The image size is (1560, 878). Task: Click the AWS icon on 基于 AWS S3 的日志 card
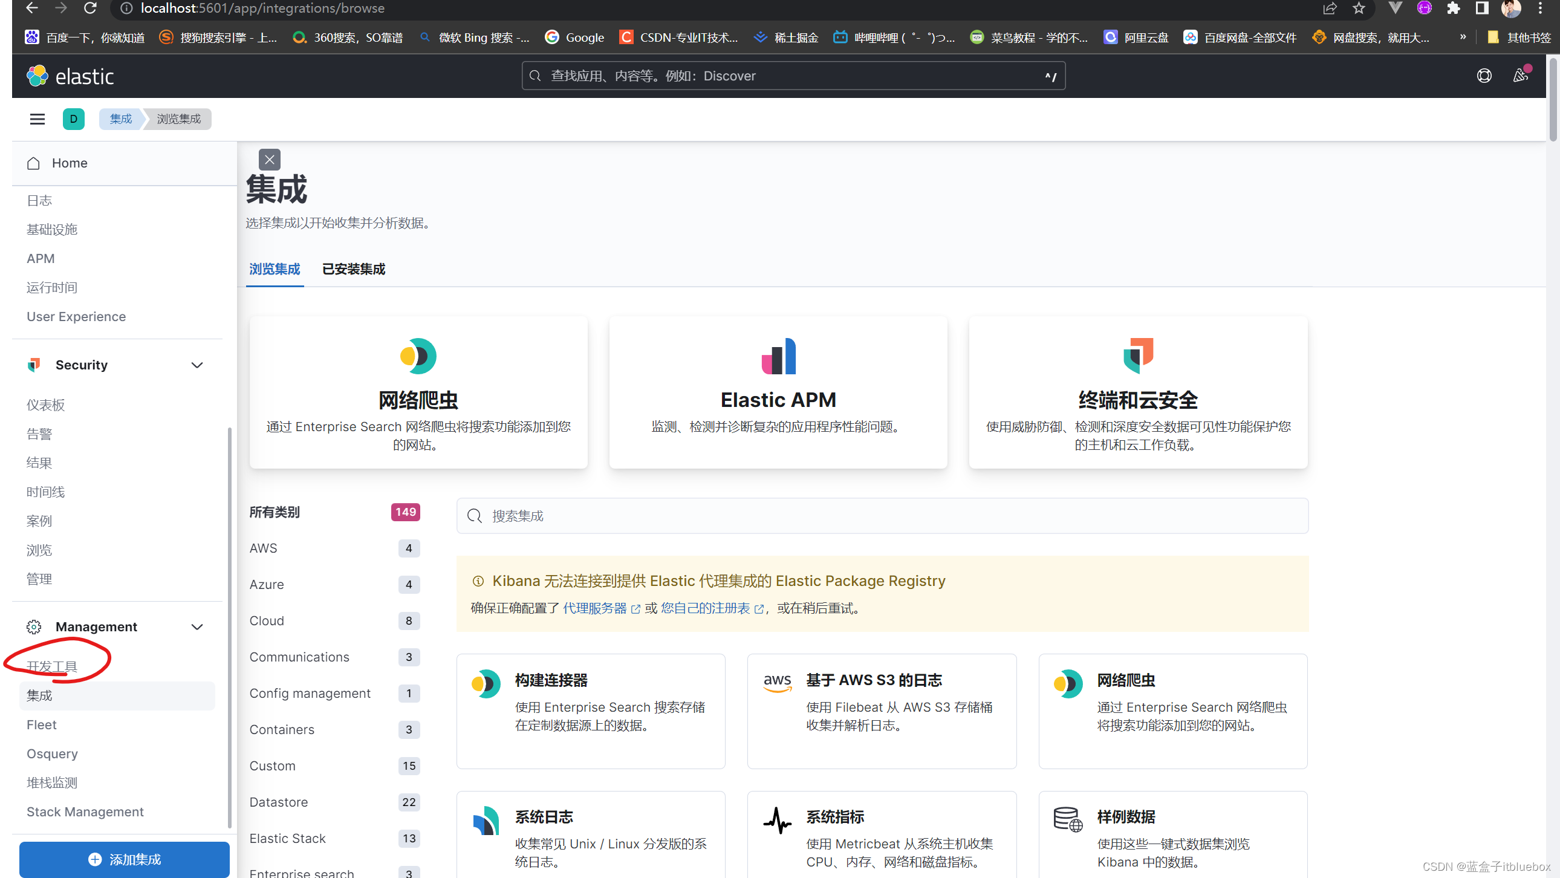click(x=777, y=683)
